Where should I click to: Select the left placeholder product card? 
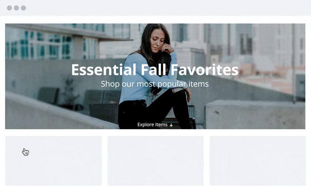[x=53, y=161]
